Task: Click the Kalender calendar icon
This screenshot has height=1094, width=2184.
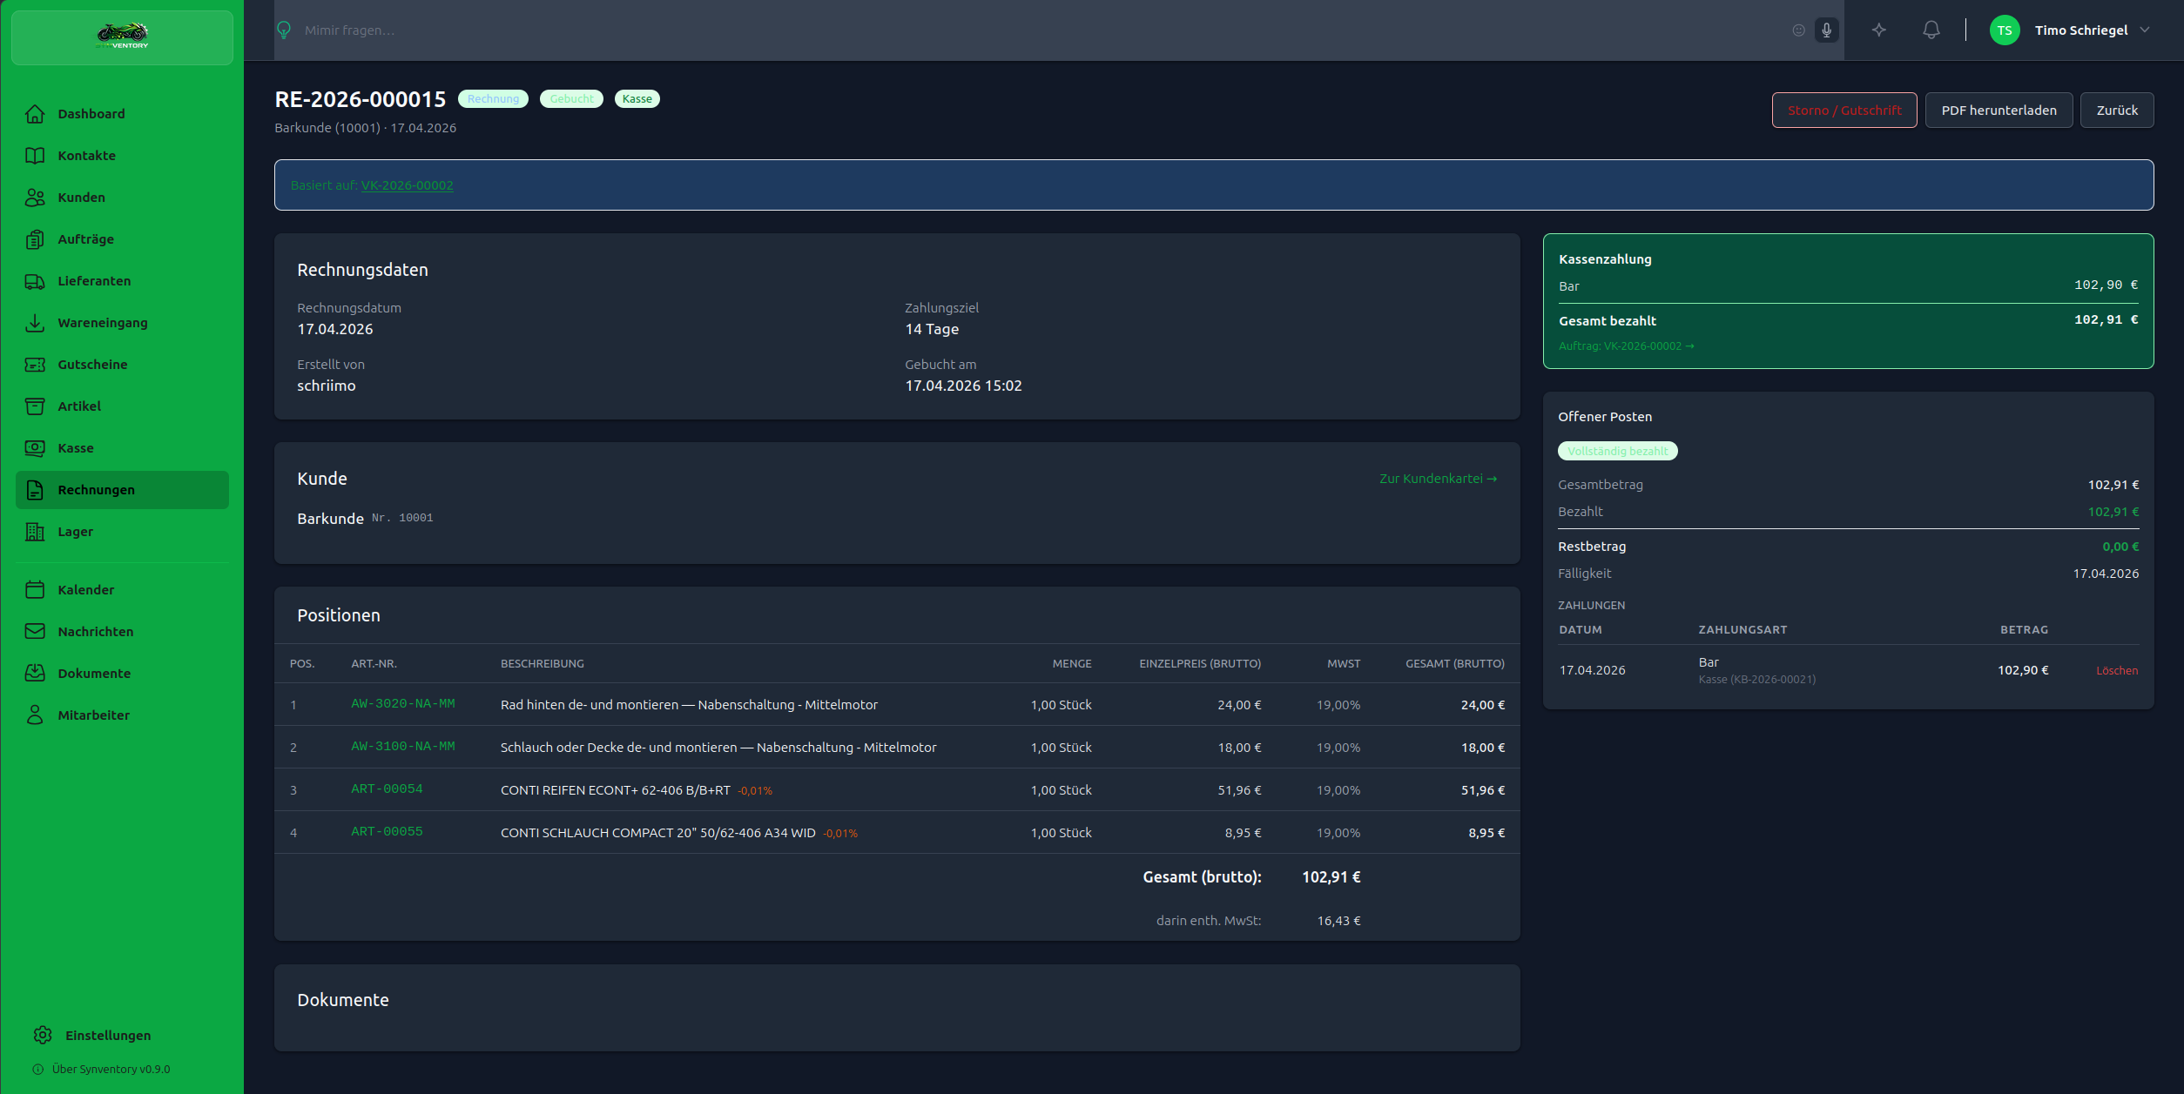Action: (35, 590)
